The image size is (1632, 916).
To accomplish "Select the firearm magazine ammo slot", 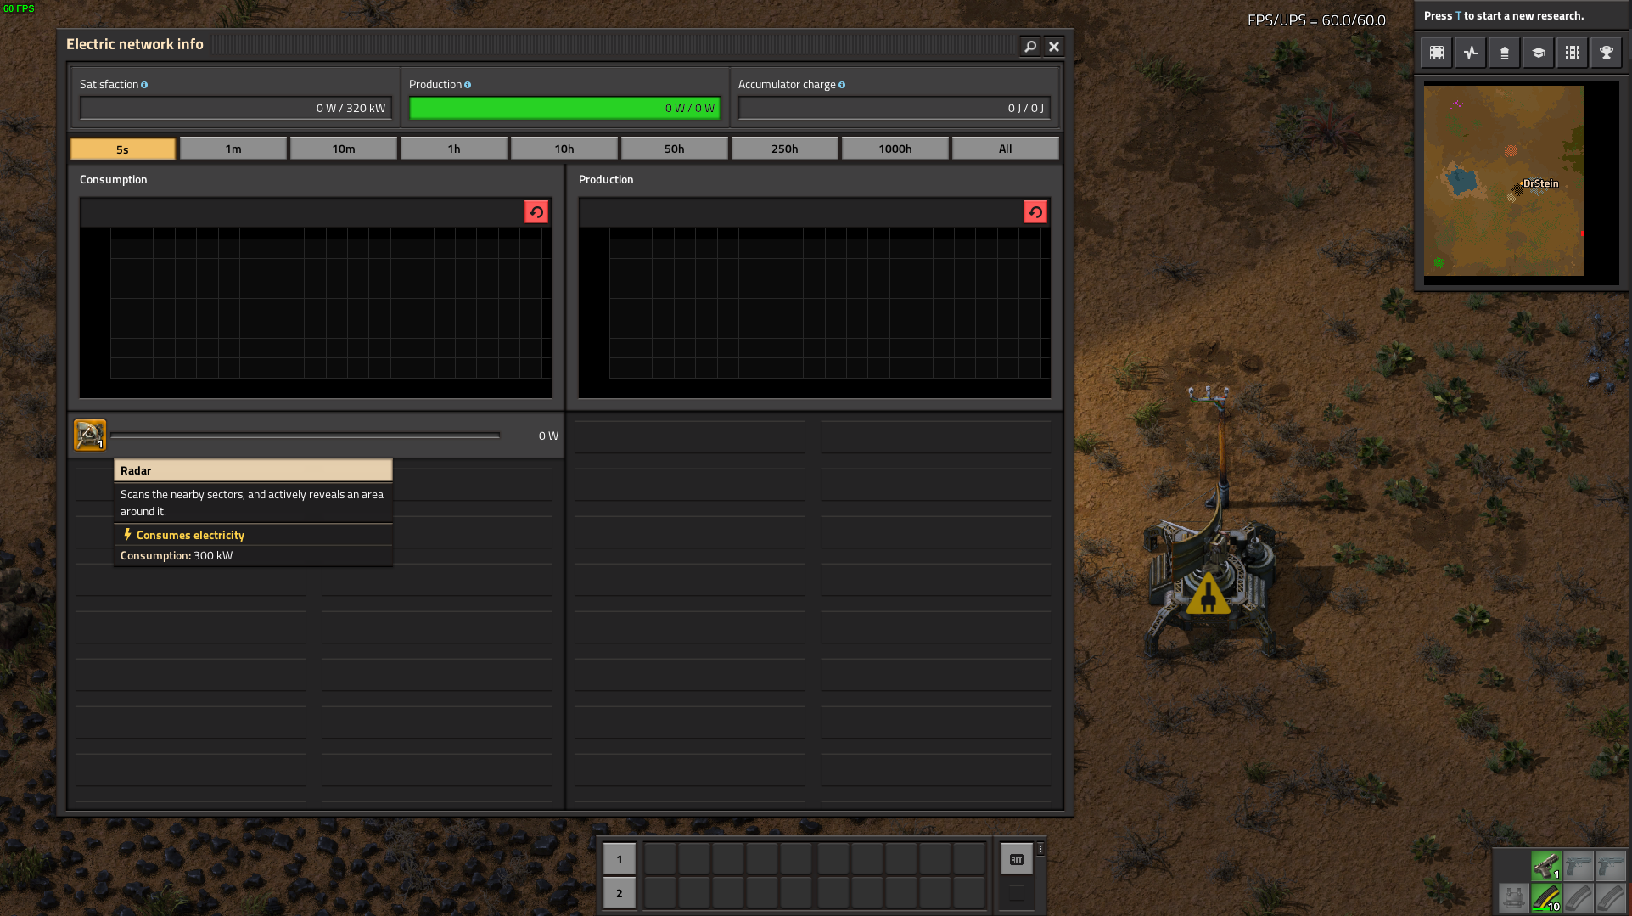I will coord(1546,897).
